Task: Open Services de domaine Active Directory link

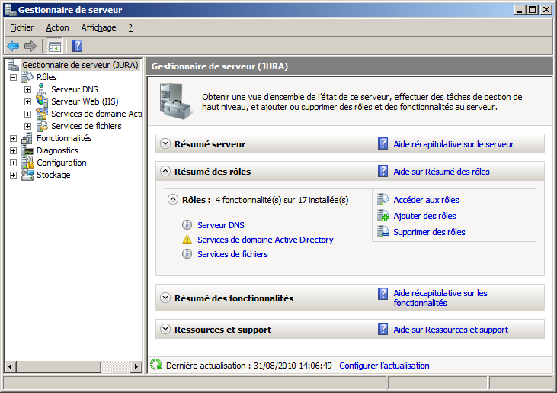Action: point(265,240)
